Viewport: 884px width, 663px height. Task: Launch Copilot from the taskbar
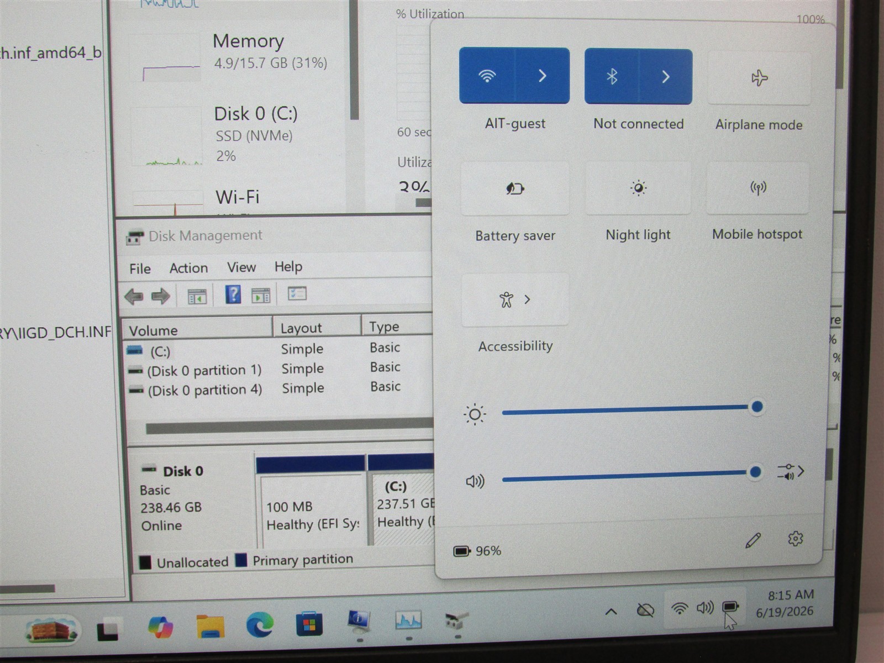coord(161,628)
